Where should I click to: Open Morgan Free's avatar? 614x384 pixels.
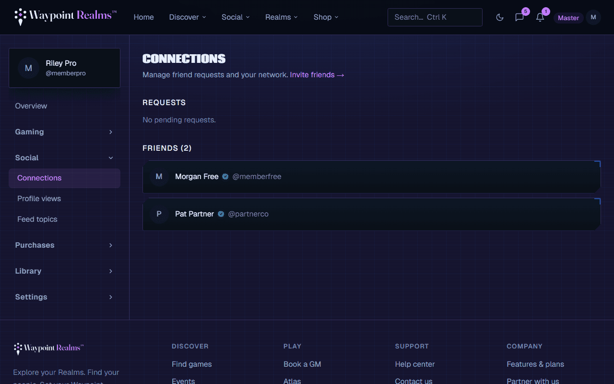pos(159,177)
